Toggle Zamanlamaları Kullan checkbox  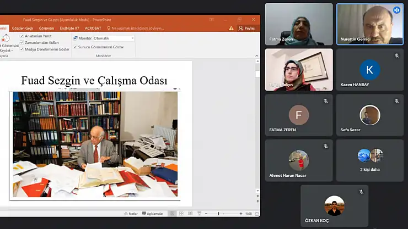[x=22, y=42]
